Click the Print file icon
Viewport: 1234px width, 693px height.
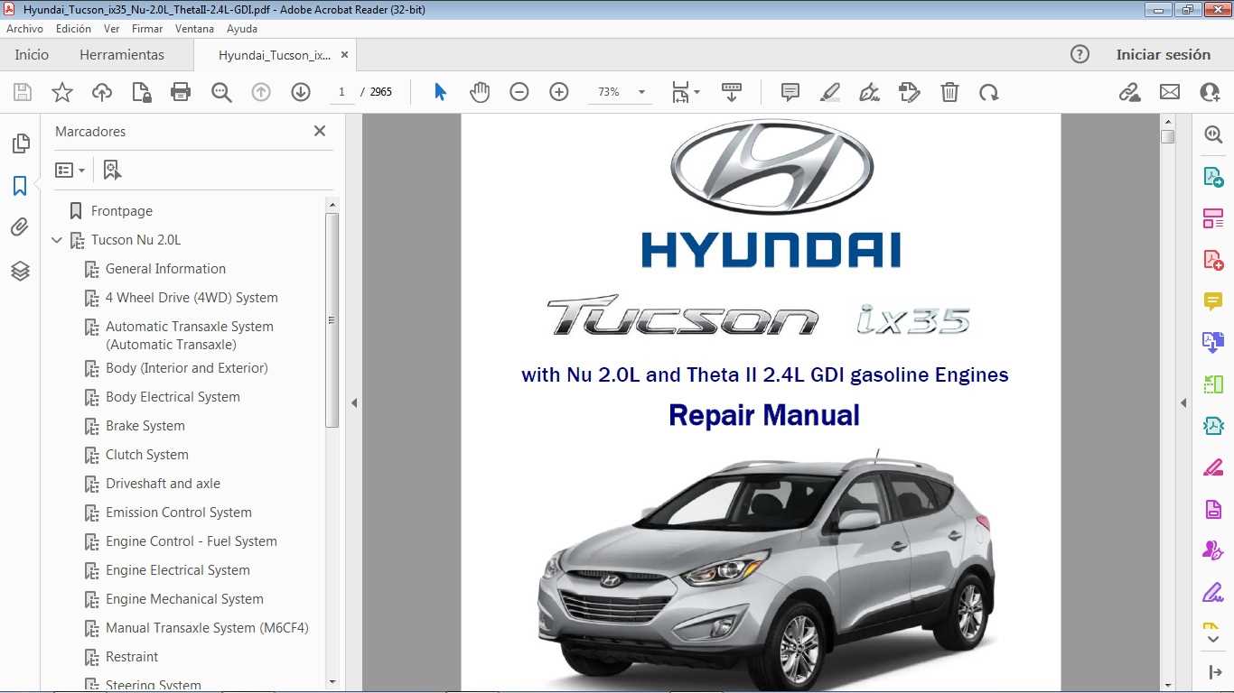point(181,92)
